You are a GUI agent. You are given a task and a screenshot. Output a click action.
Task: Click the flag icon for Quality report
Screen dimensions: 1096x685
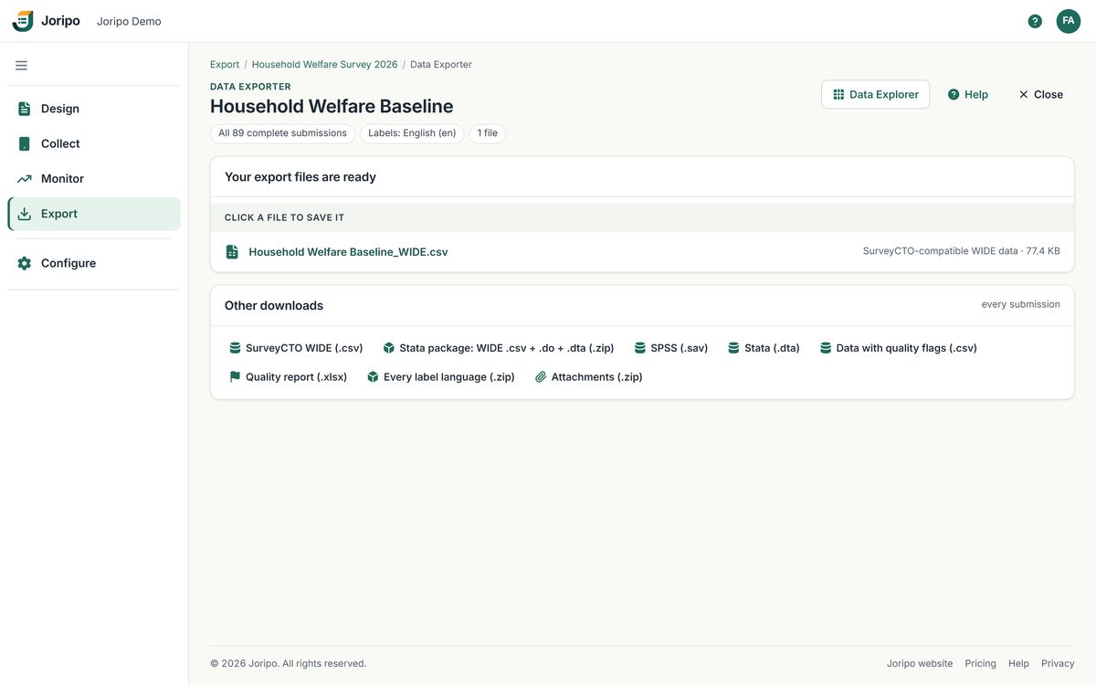click(x=235, y=377)
